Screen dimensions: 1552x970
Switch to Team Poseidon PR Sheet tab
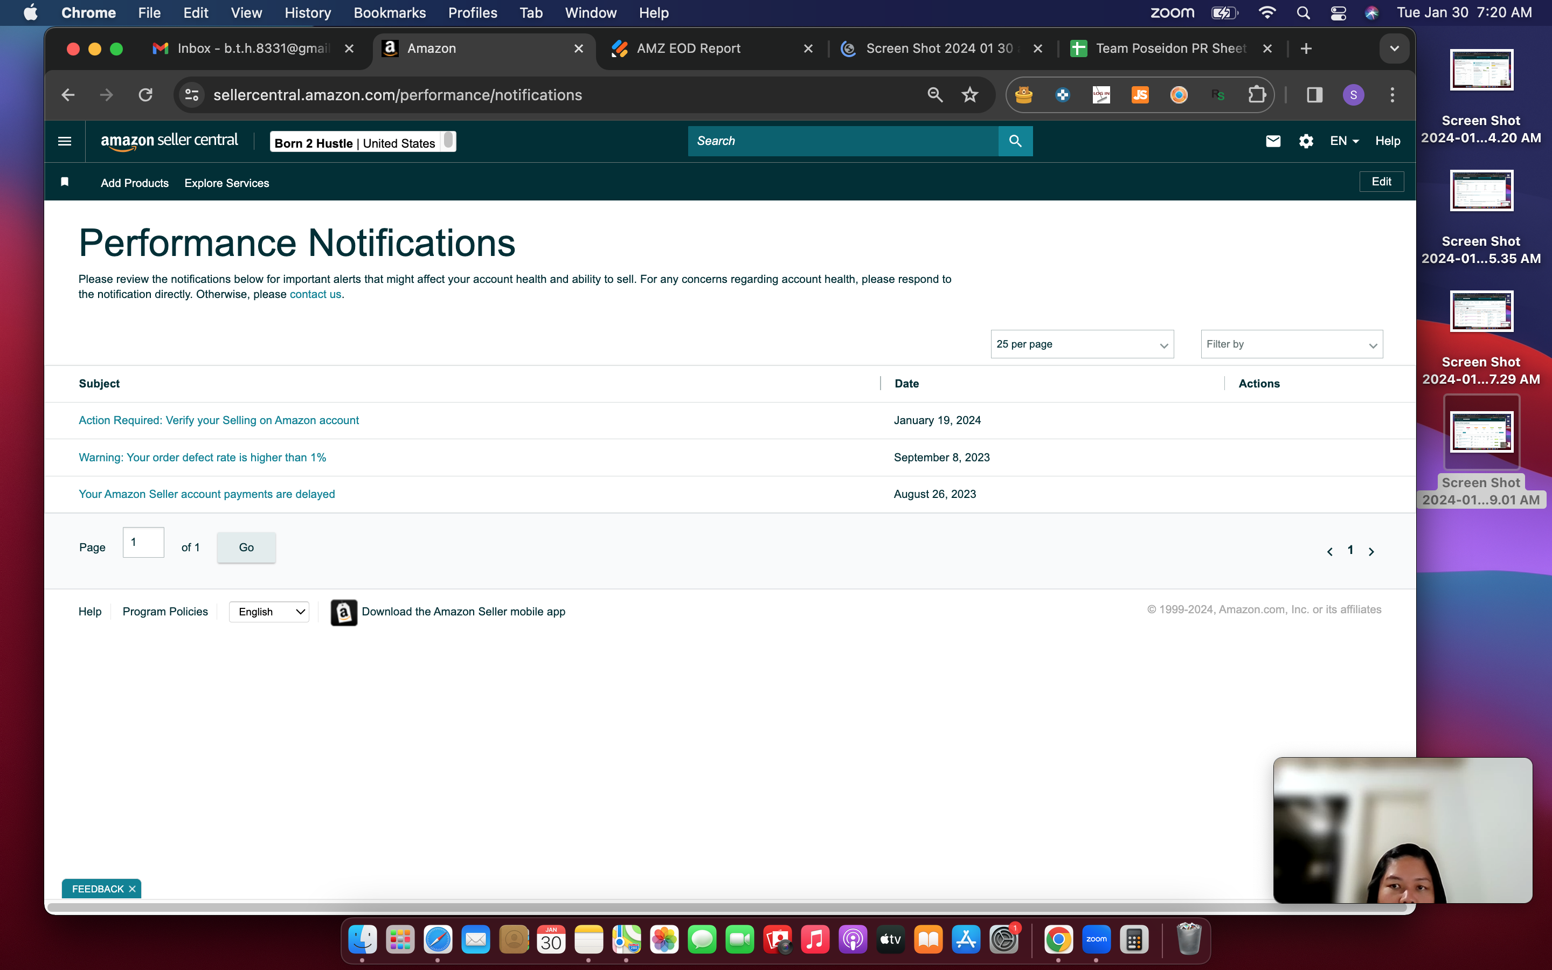pos(1171,48)
